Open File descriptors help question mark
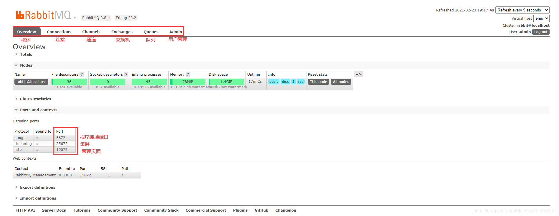Viewport: 559px width, 216px height. [82, 74]
